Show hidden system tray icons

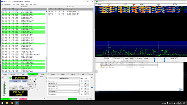coord(160,103)
